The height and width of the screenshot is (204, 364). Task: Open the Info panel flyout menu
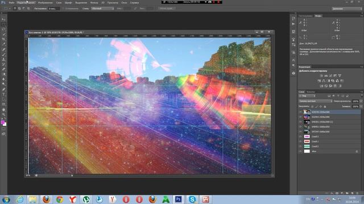(362, 16)
